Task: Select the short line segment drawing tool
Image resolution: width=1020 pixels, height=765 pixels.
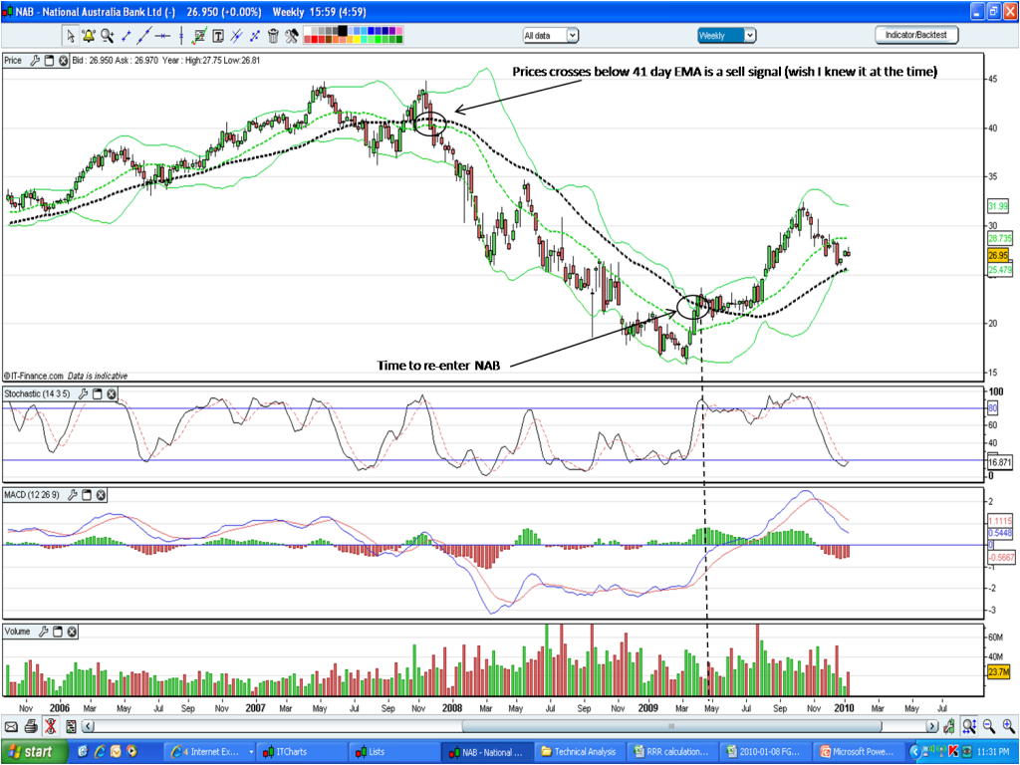Action: click(127, 36)
